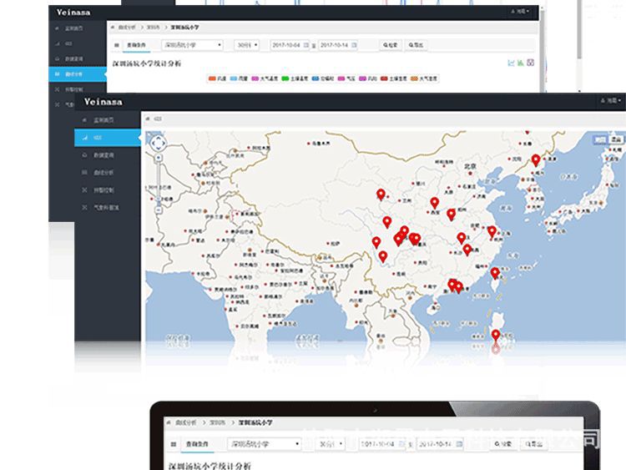Open interval dropdown on the bottom monitor screen
This screenshot has width=626, height=470.
[331, 444]
